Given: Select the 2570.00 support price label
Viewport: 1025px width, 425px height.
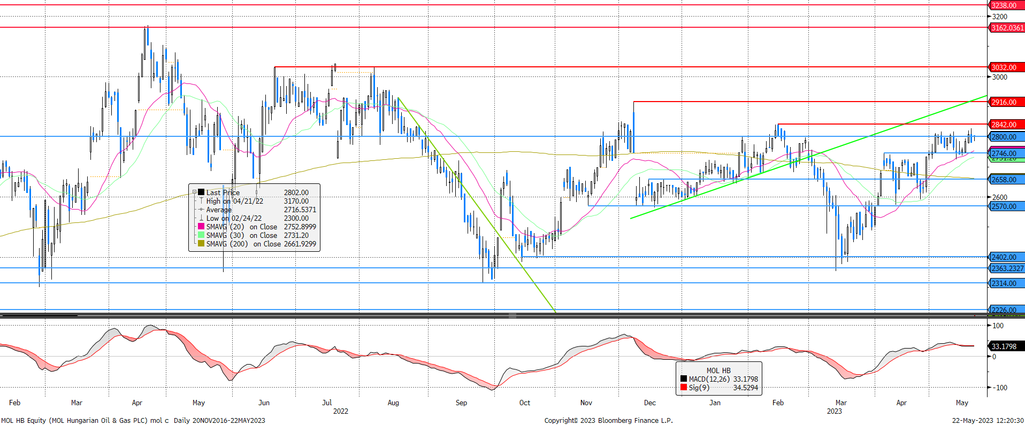Looking at the screenshot, I should click(1006, 206).
